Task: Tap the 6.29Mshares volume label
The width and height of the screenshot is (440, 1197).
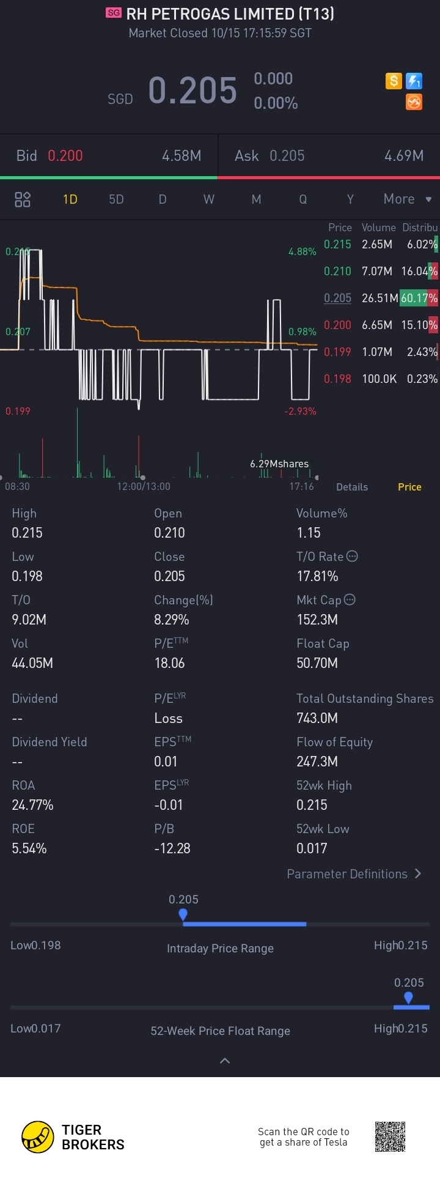Action: click(x=279, y=464)
